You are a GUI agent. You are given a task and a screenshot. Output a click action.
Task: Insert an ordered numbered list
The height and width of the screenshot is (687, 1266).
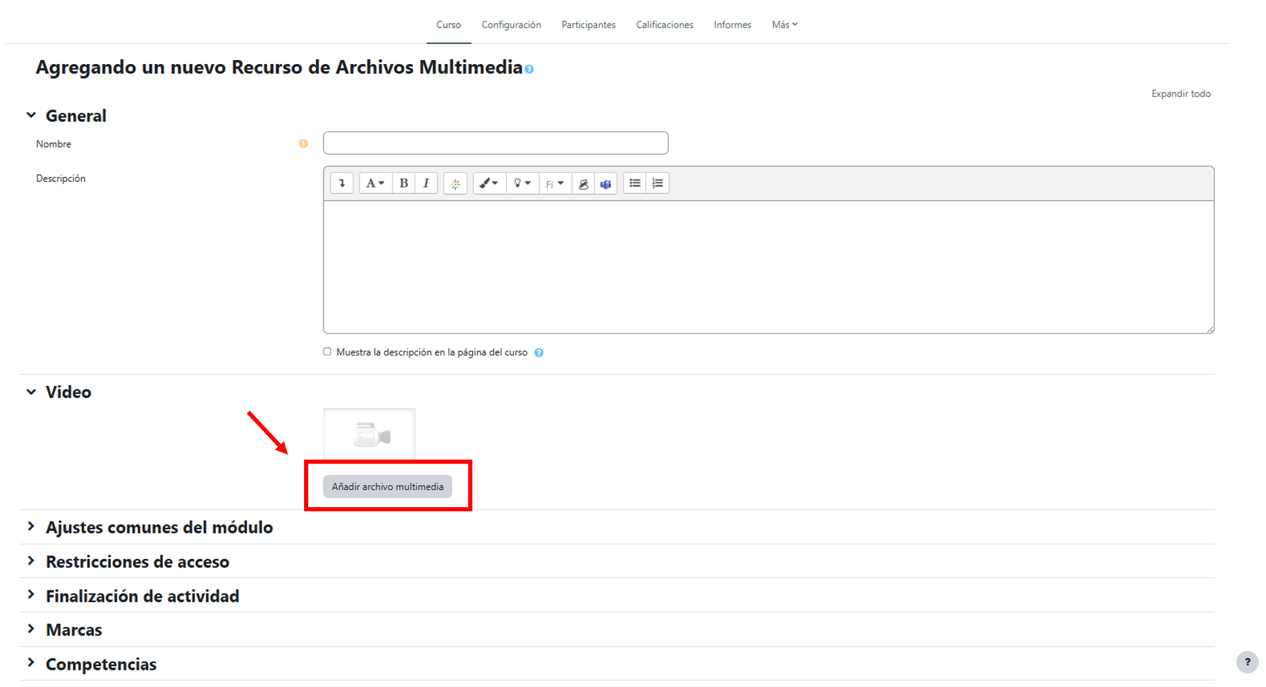(x=658, y=183)
